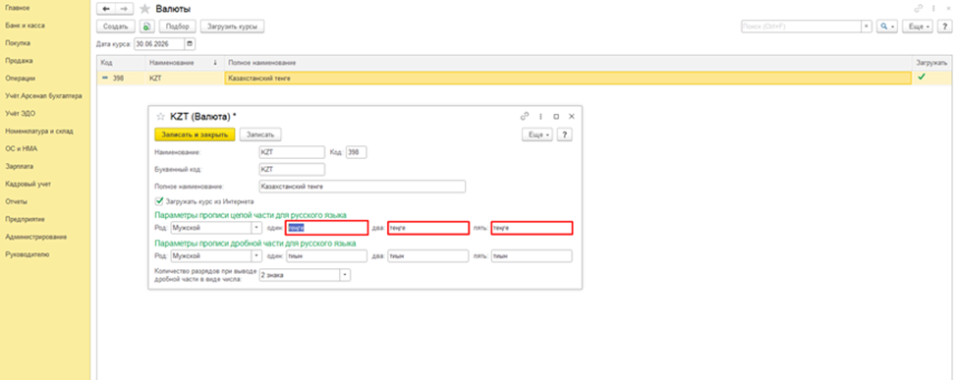The width and height of the screenshot is (957, 380).
Task: Click целой части один field
Action: coord(326,228)
